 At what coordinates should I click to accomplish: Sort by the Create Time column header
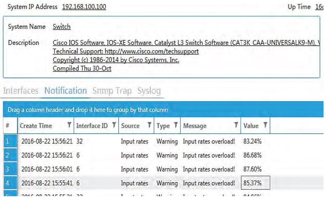pyautogui.click(x=36, y=126)
